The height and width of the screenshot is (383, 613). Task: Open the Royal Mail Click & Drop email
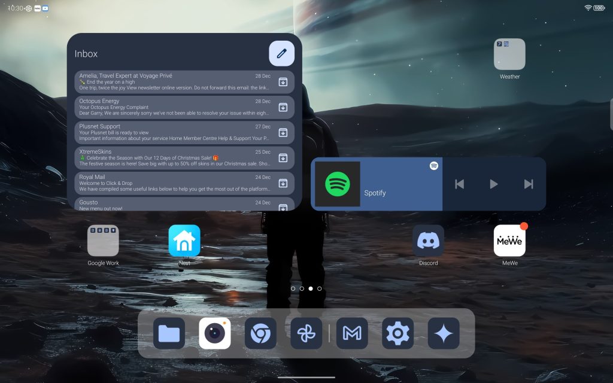click(x=174, y=183)
